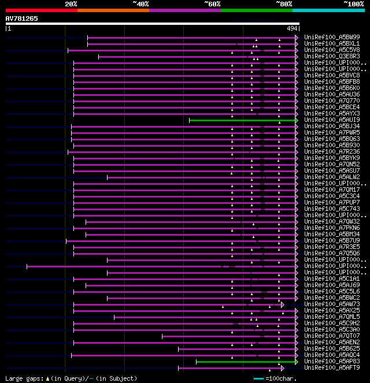The image size is (370, 383).
Task: Open the UniRef100_A5BVC8 entry
Action: 332,75
